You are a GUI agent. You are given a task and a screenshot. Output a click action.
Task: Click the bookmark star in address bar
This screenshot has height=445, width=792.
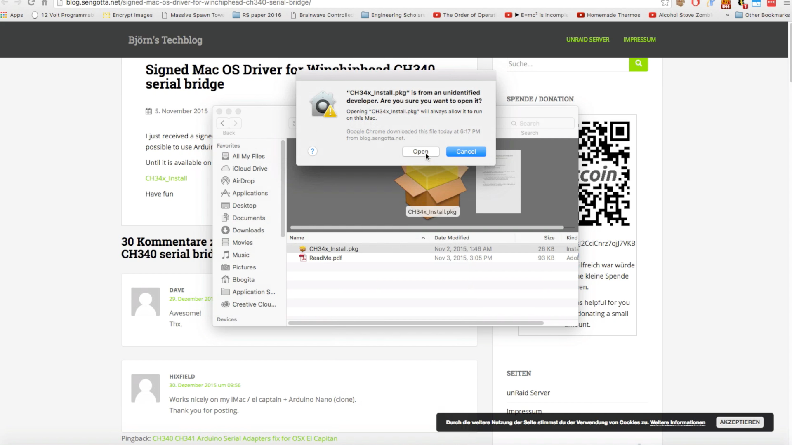(665, 3)
